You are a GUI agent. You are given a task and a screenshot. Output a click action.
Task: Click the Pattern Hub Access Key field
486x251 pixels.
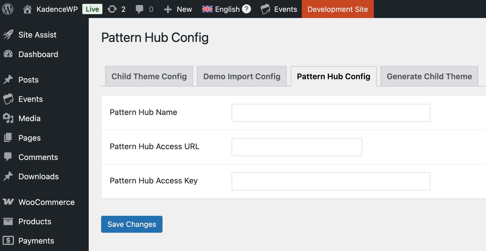(331, 181)
